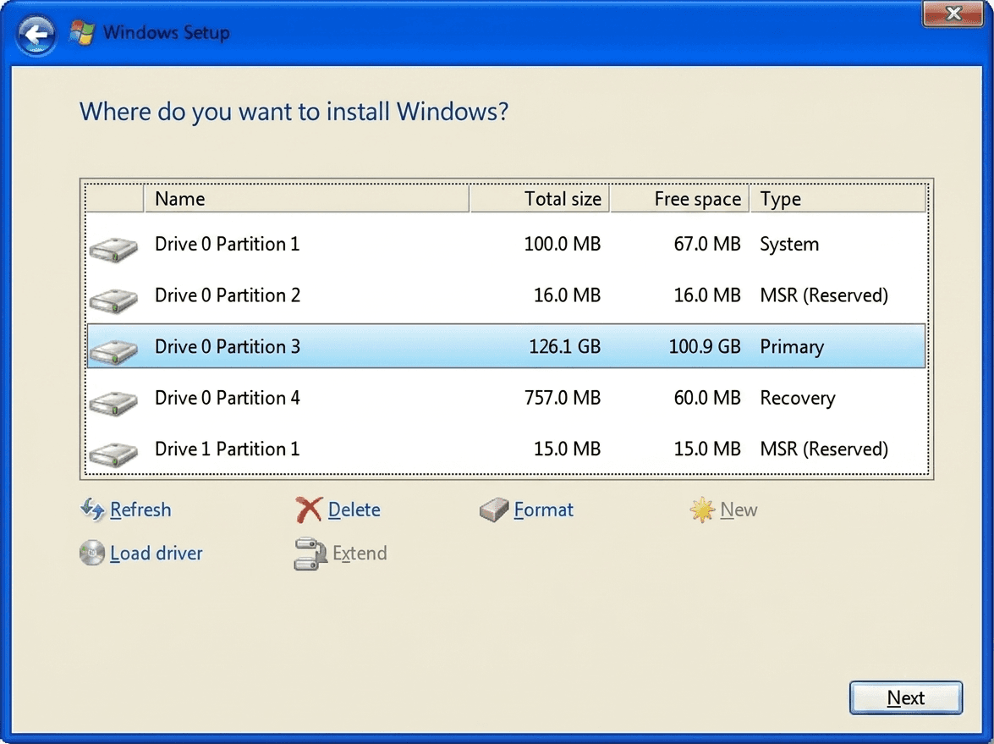
Task: Go back using the blue arrow button
Action: pos(36,34)
